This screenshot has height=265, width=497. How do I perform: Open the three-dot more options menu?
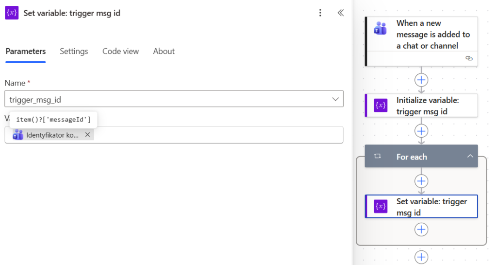pyautogui.click(x=320, y=13)
